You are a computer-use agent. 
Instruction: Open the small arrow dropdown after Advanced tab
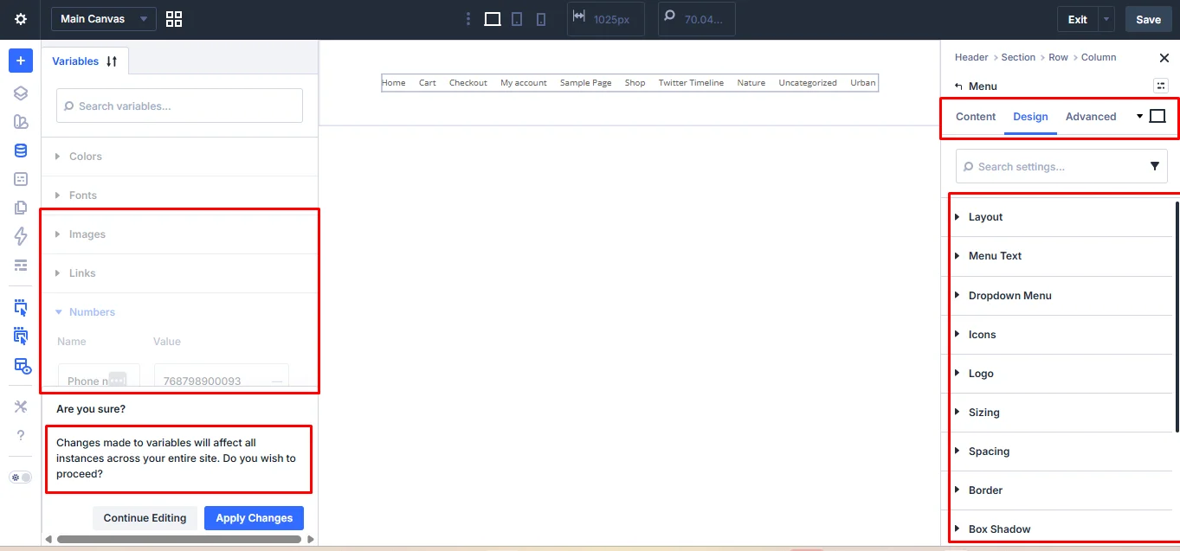[x=1139, y=116]
